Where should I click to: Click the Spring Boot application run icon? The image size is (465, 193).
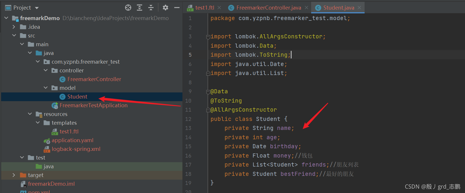pos(55,106)
